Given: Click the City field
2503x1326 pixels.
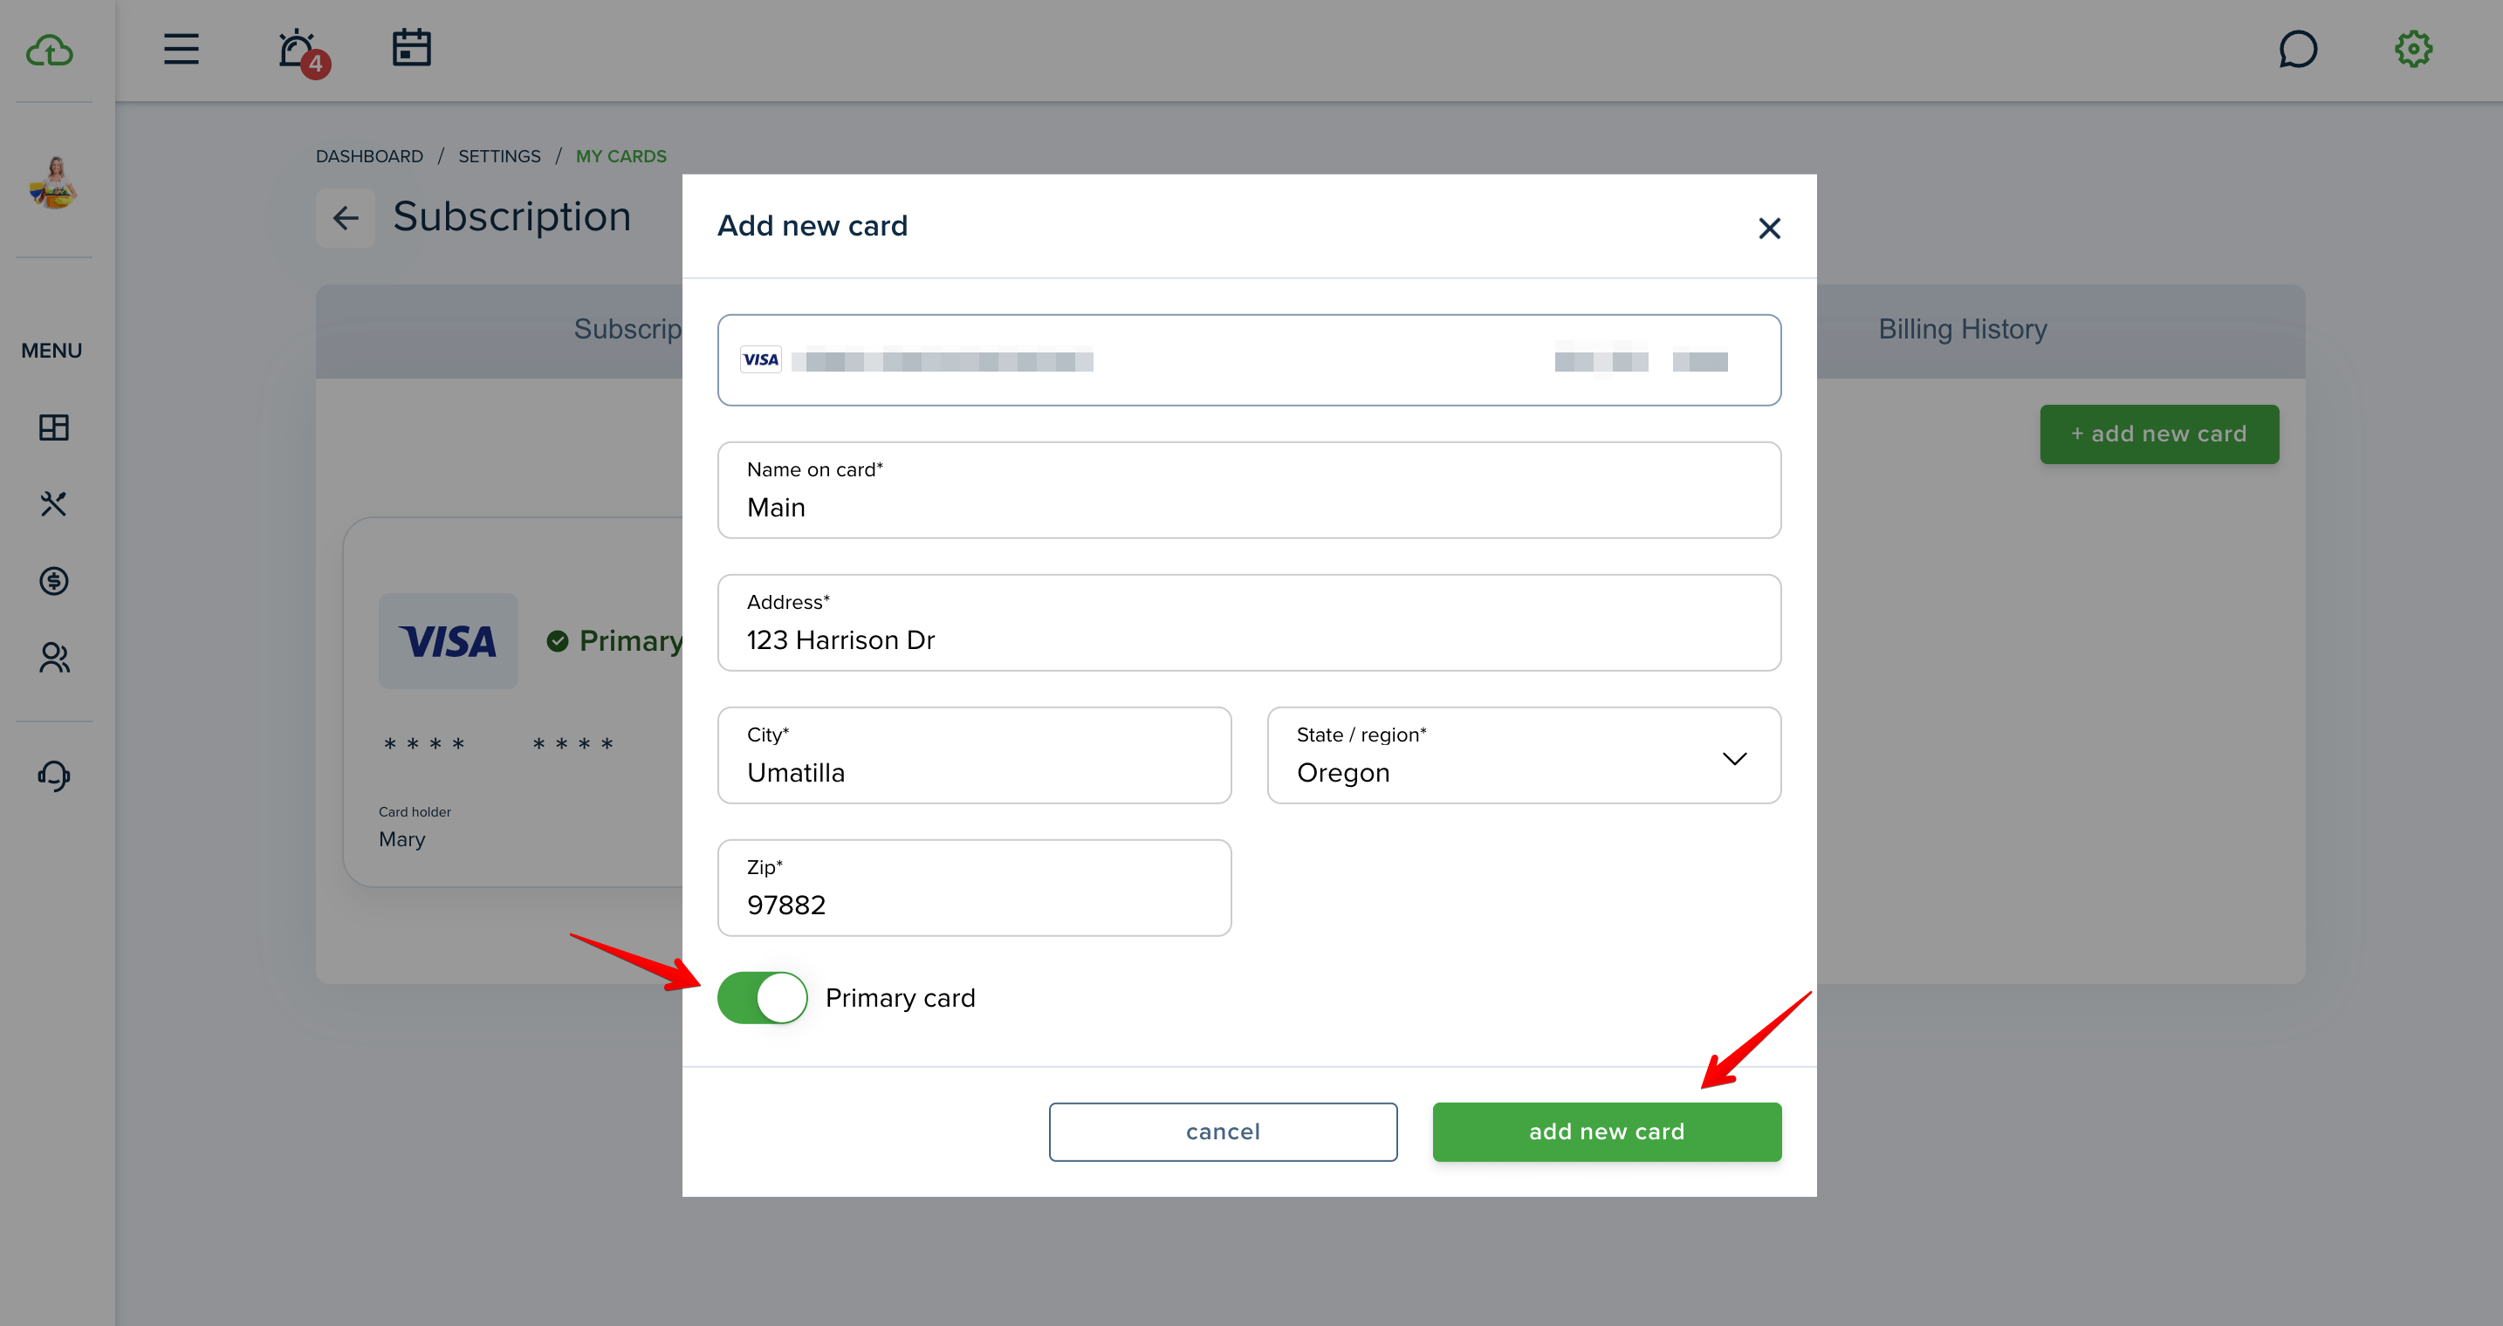Looking at the screenshot, I should click(x=974, y=755).
